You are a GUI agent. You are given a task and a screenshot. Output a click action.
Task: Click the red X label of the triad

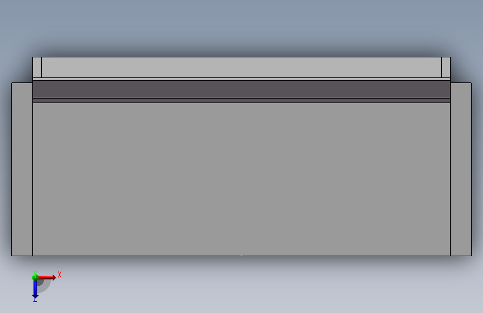pyautogui.click(x=60, y=275)
